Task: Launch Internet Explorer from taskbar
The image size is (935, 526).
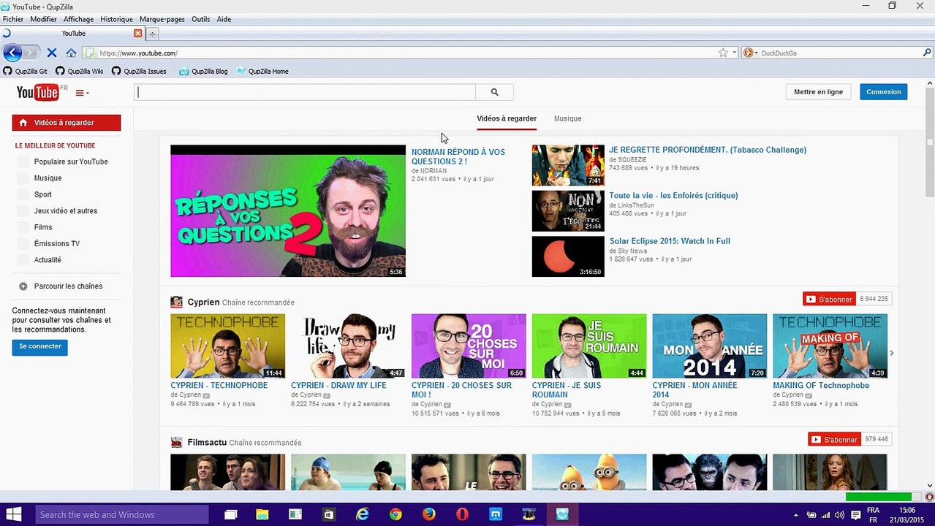Action: pyautogui.click(x=362, y=514)
